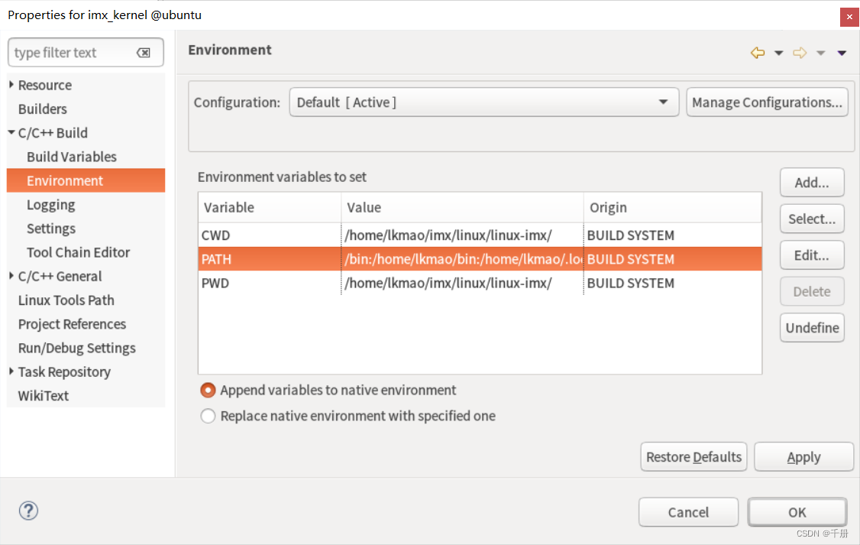Select Append variables to native environment
Viewport: 860px width, 545px height.
pyautogui.click(x=208, y=391)
